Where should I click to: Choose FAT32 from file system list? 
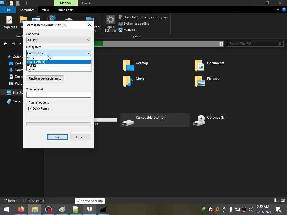58,66
